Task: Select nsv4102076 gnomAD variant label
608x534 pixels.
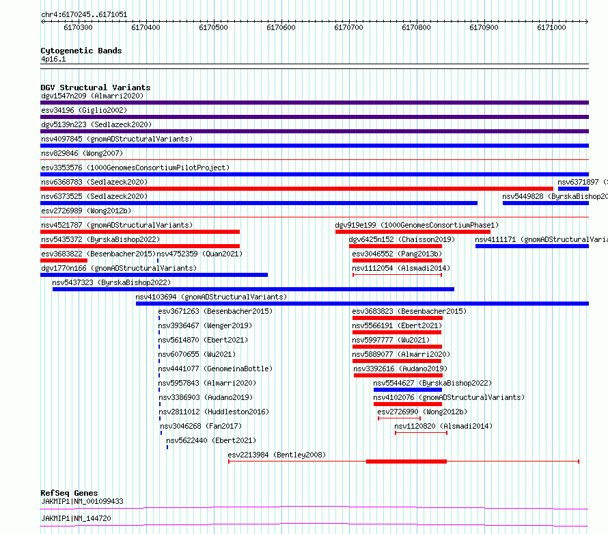Action: click(449, 397)
